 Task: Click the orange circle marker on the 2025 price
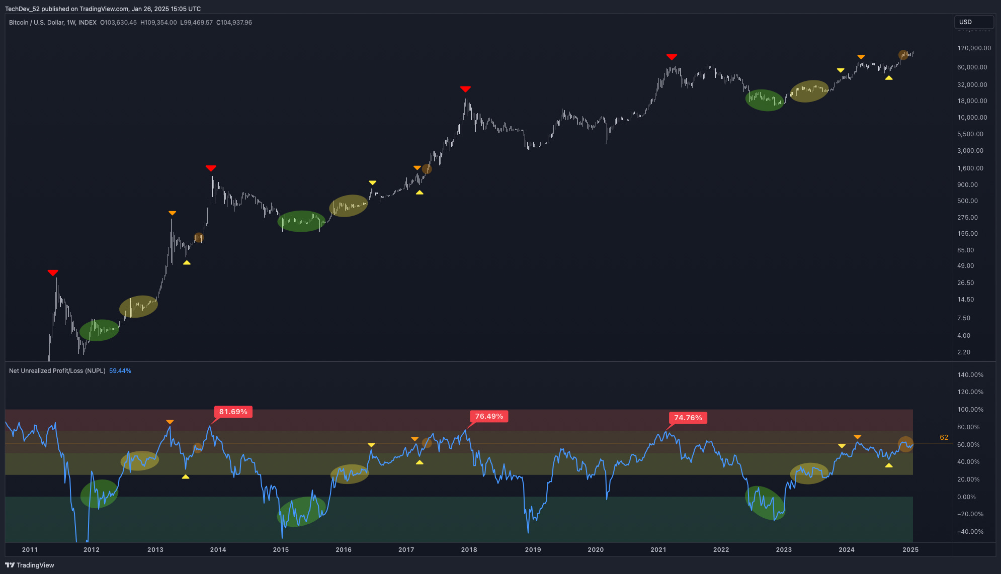click(x=904, y=55)
